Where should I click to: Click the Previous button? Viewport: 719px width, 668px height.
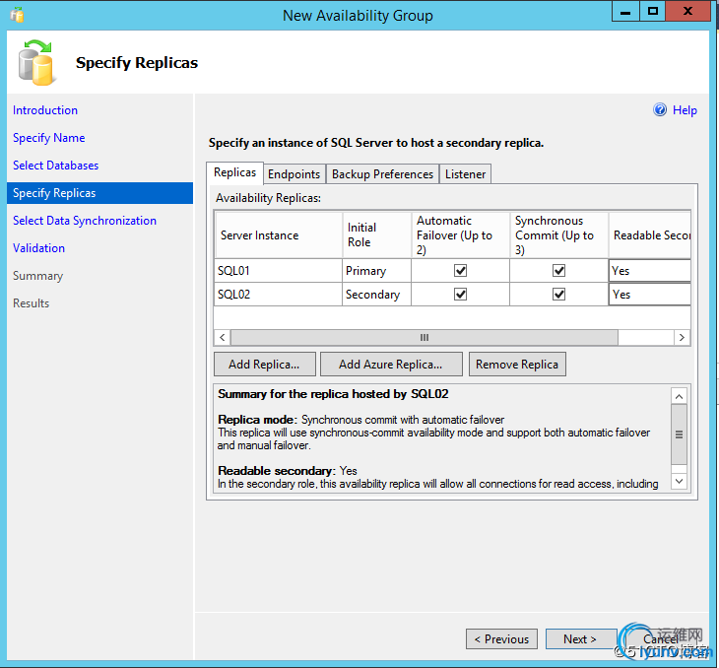point(501,639)
